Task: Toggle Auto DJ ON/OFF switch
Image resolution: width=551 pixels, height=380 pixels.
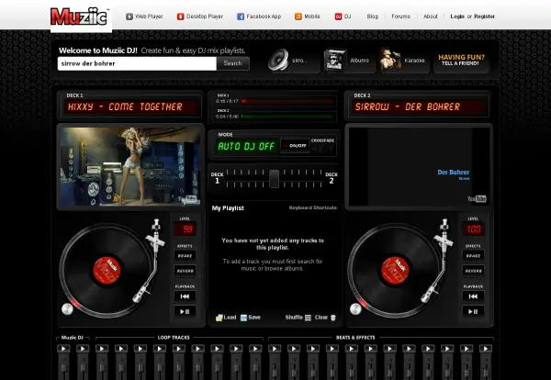Action: click(x=295, y=146)
